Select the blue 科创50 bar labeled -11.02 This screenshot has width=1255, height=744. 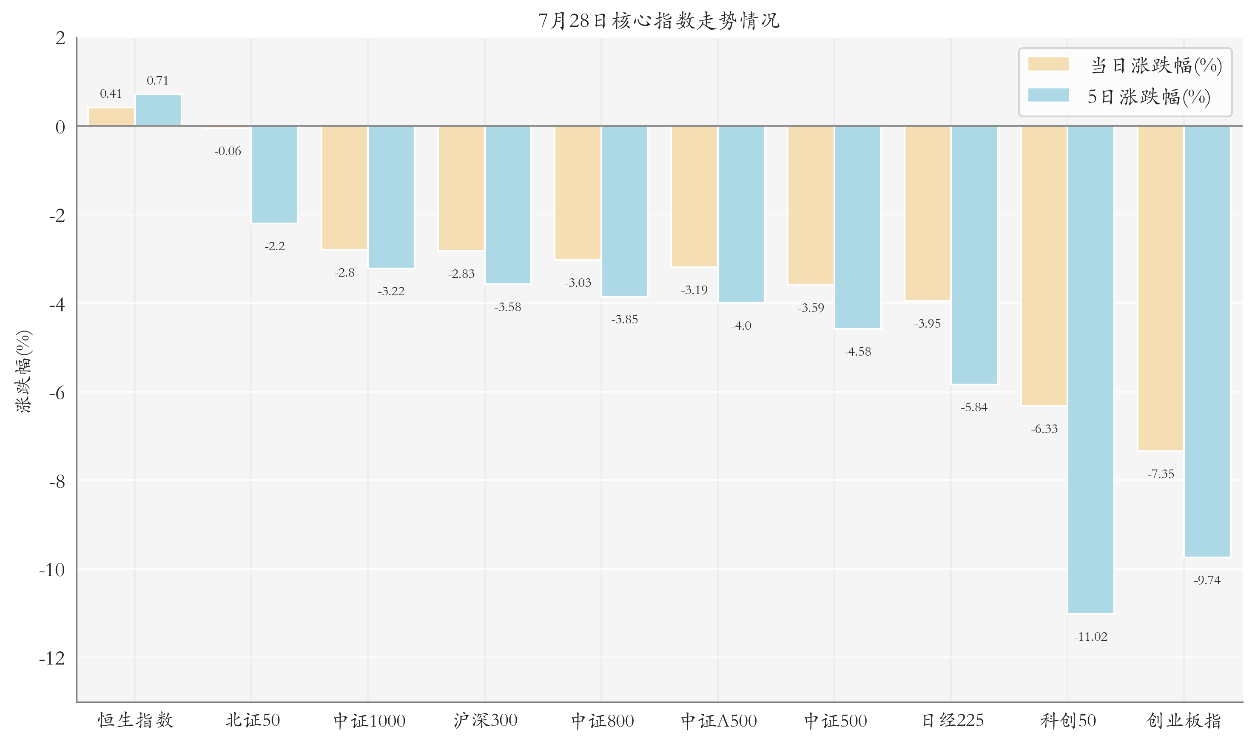(x=1090, y=370)
